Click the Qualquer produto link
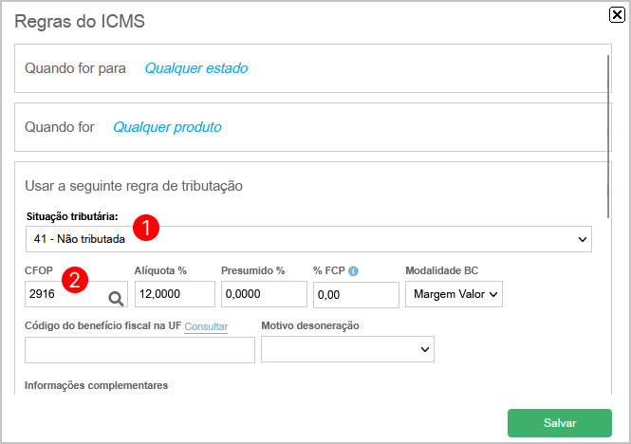This screenshot has height=444, width=631. click(167, 127)
